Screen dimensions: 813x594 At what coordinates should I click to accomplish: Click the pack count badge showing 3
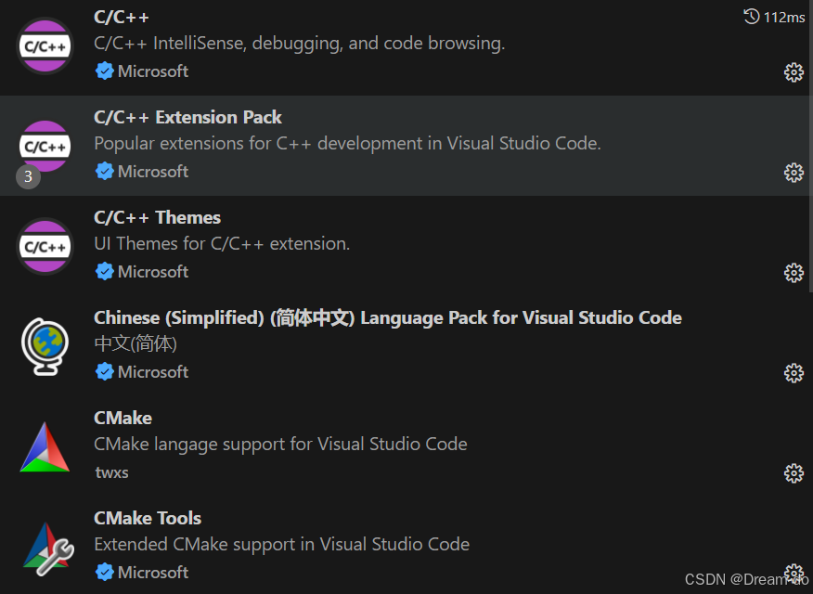(x=28, y=176)
